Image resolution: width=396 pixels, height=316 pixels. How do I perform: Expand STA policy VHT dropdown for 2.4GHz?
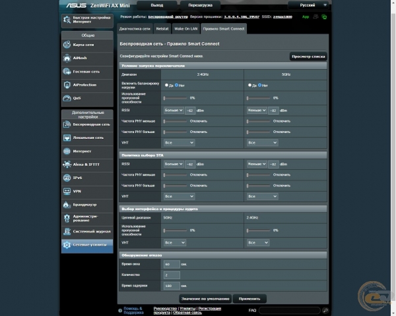click(179, 196)
